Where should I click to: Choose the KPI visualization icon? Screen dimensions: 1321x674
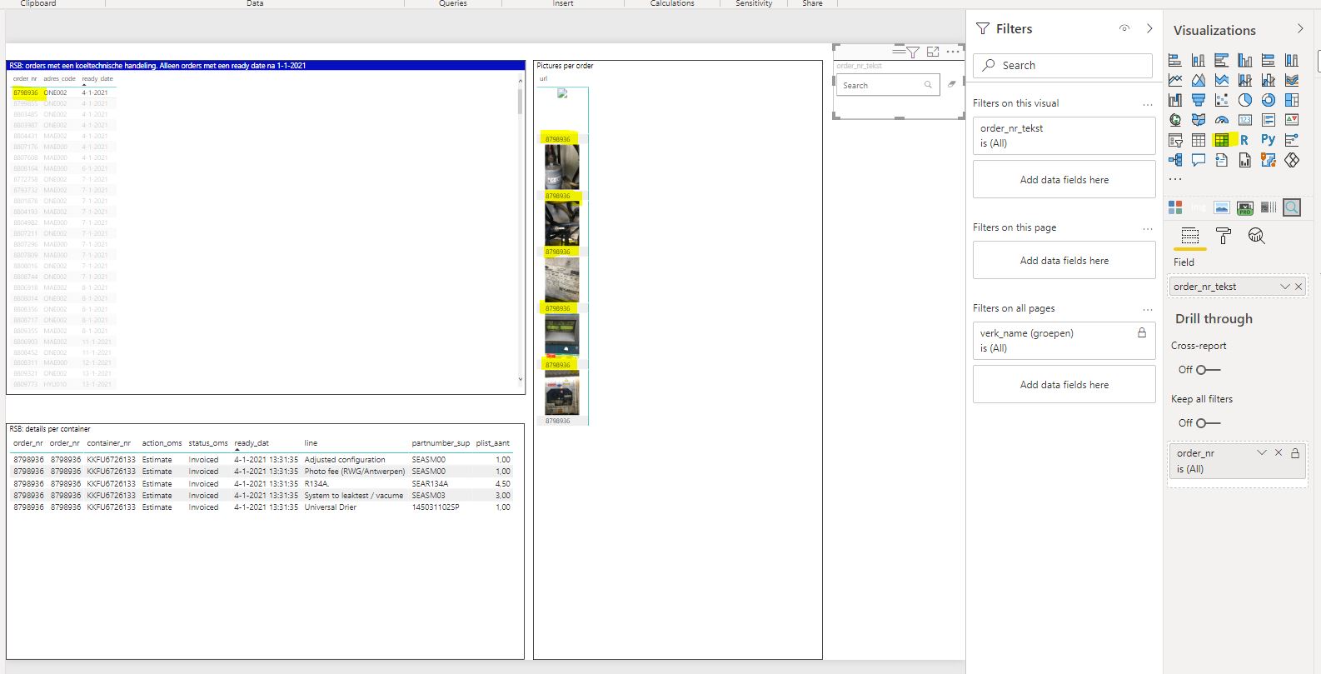pyautogui.click(x=1292, y=120)
